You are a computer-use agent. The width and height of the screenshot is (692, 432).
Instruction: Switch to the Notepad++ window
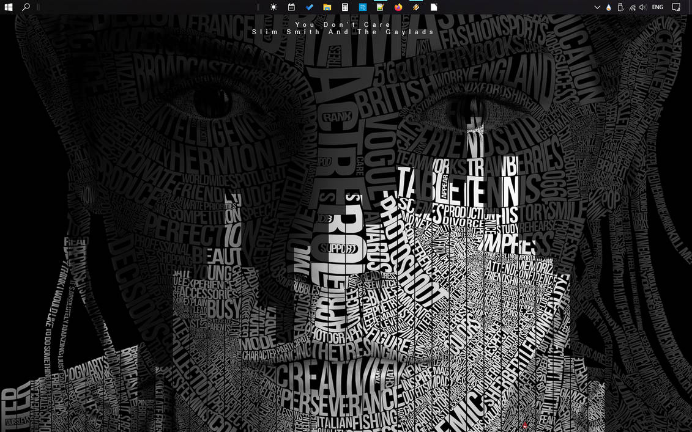(x=380, y=7)
